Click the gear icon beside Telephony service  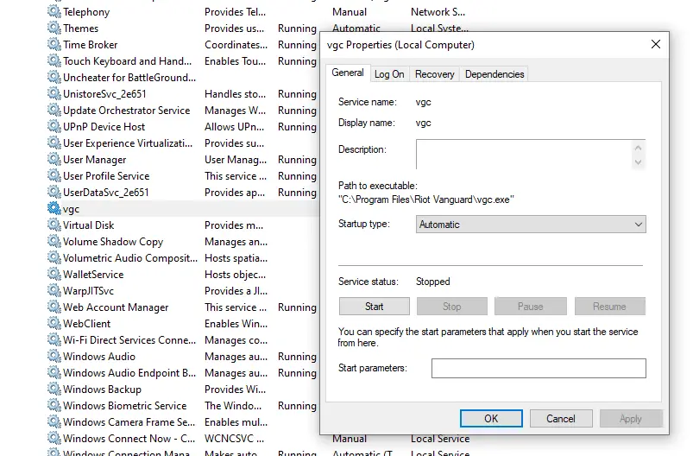click(x=54, y=12)
